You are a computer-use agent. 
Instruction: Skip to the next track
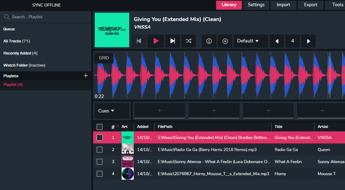coord(172,41)
